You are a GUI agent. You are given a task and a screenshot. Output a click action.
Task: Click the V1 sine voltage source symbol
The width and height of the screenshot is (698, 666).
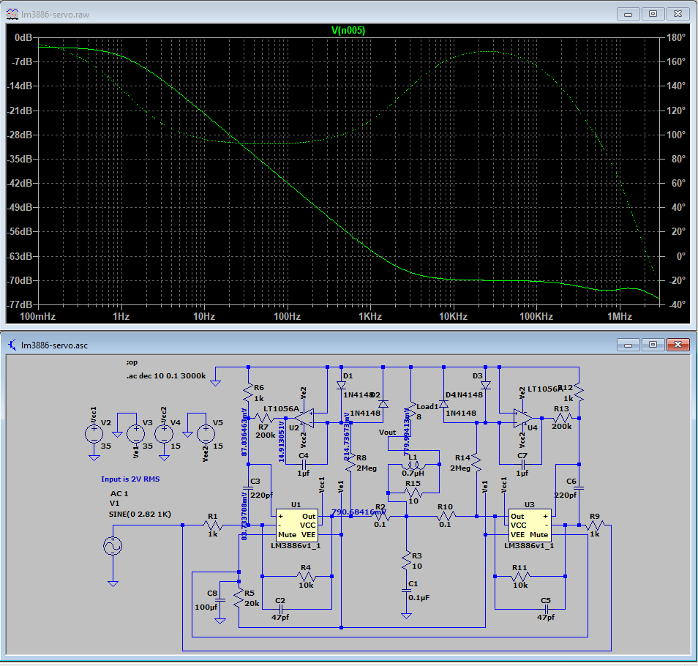[x=113, y=546]
